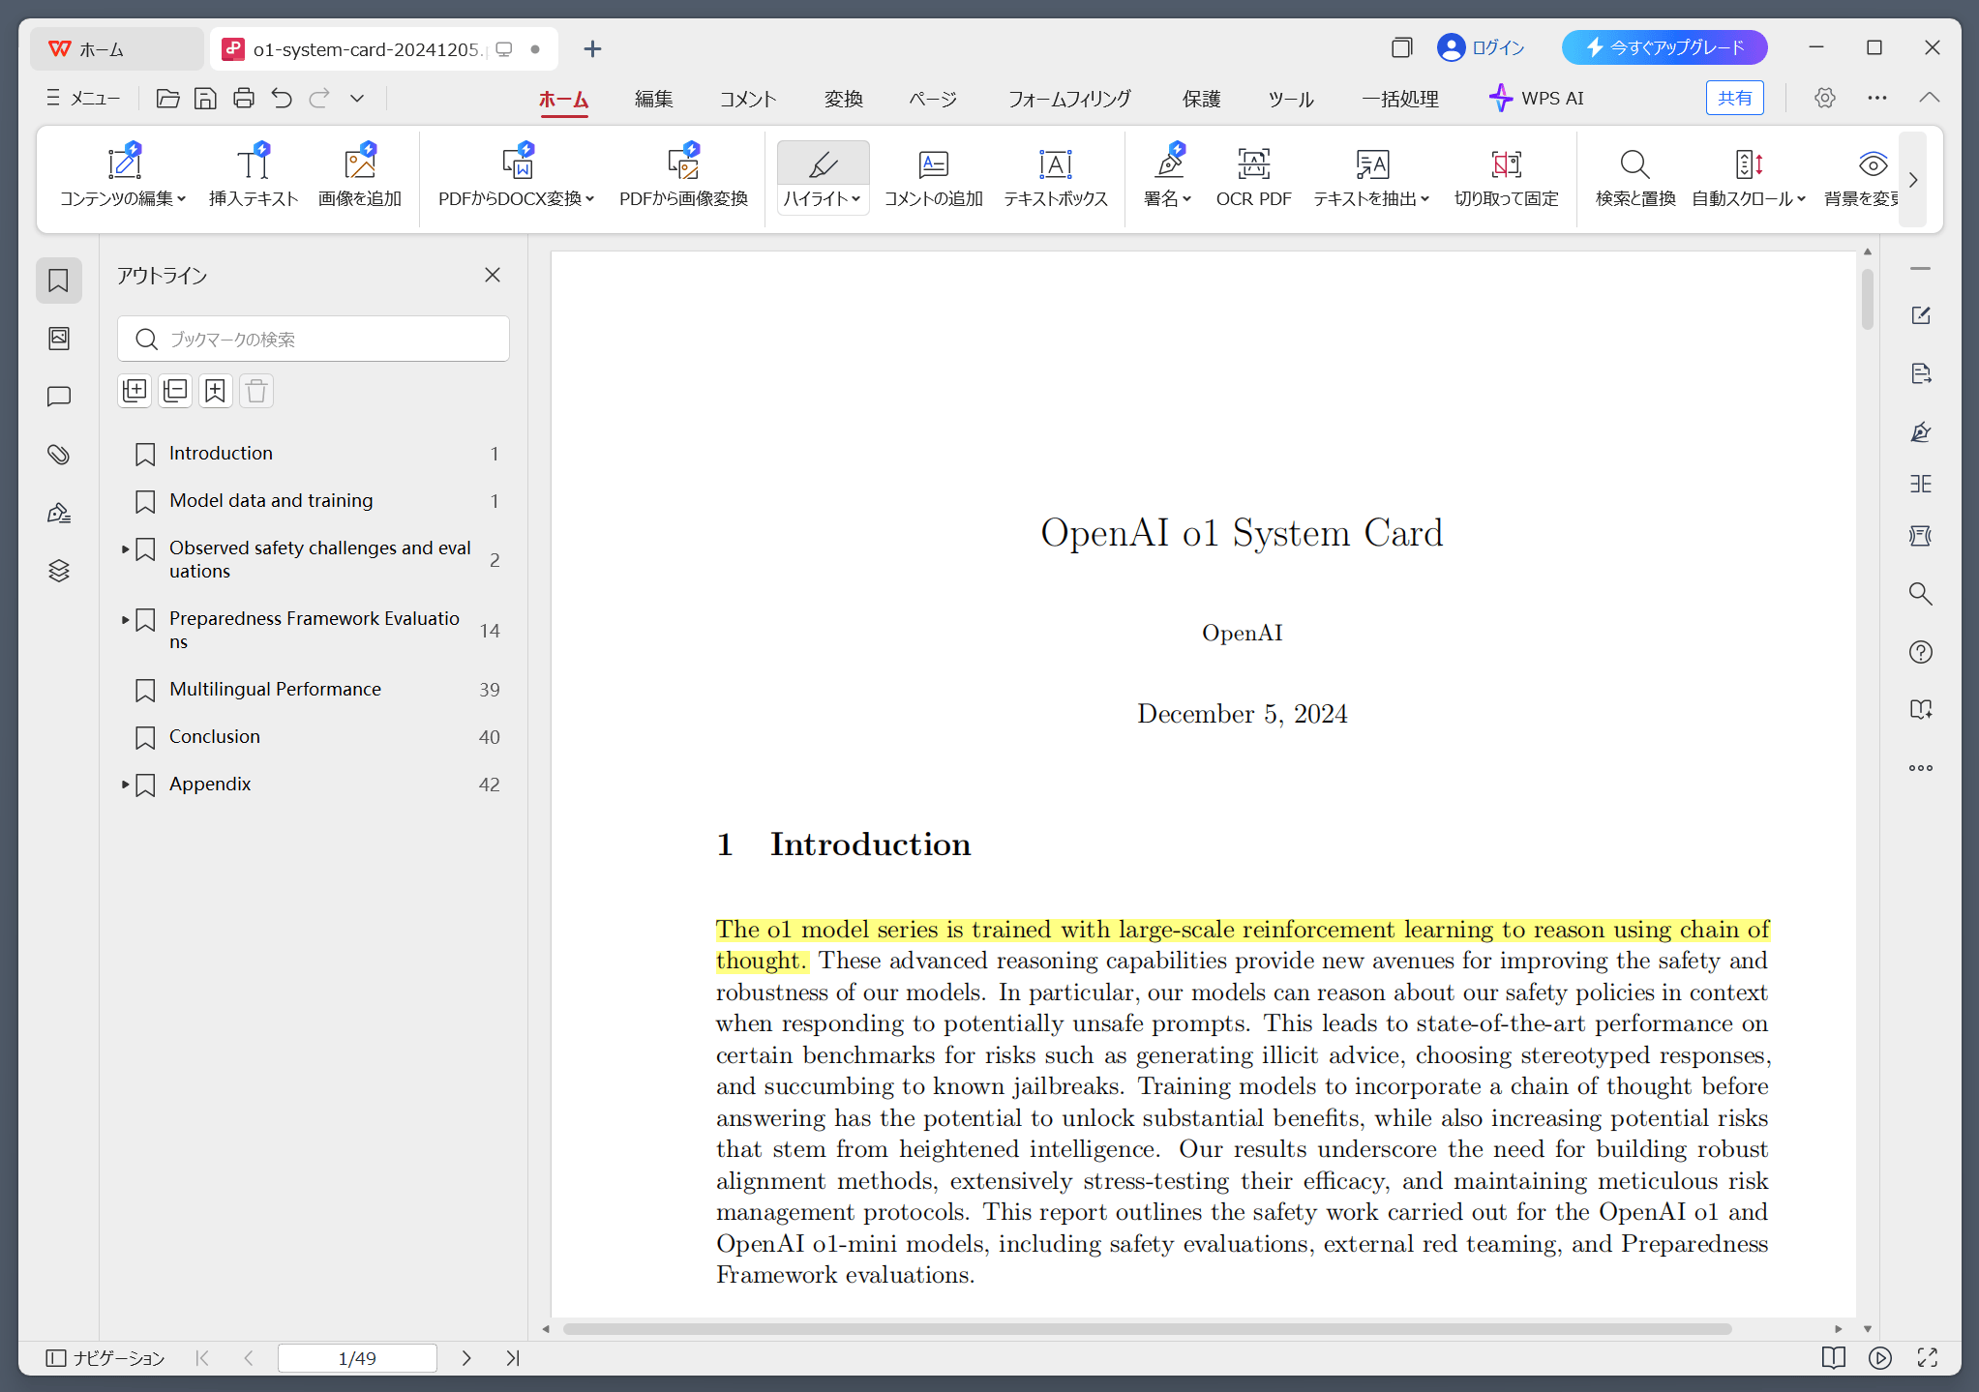Viewport: 1979px width, 1392px height.
Task: Click the bookmark search input field
Action: [x=329, y=340]
